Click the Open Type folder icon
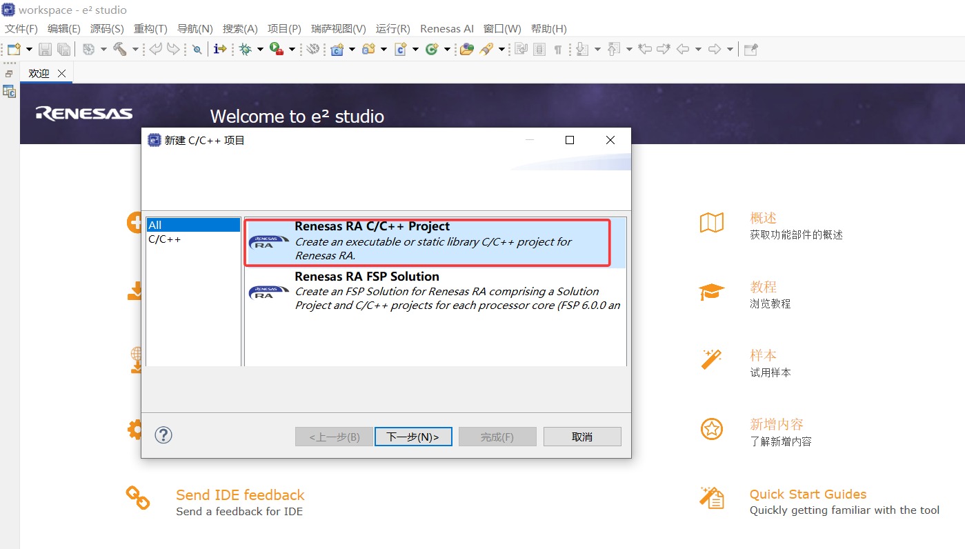The width and height of the screenshot is (965, 549). pyautogui.click(x=467, y=49)
